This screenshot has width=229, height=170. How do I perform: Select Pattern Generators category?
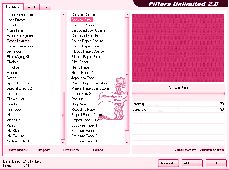point(21,46)
